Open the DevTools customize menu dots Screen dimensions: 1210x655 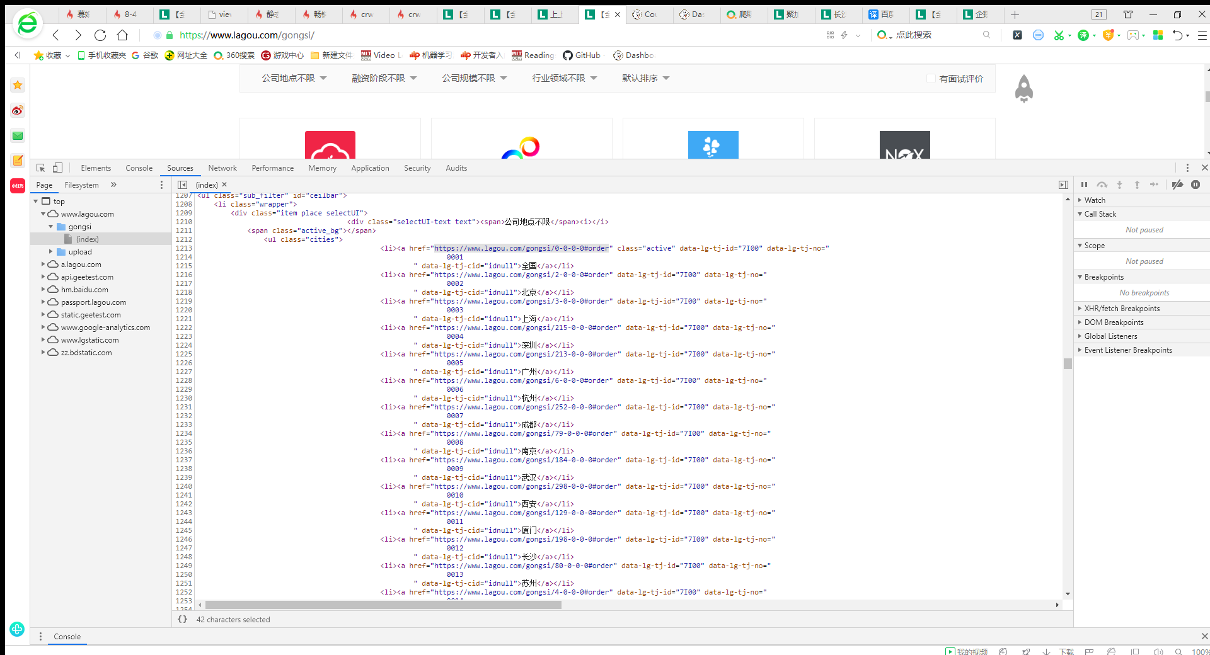point(1187,168)
